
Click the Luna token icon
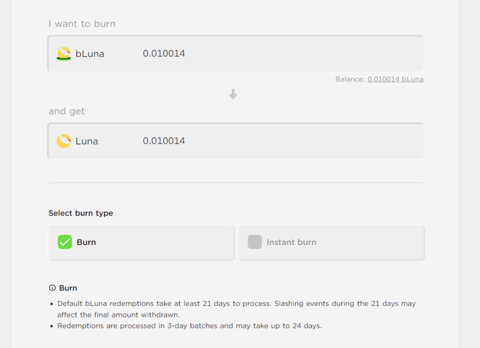pos(64,141)
